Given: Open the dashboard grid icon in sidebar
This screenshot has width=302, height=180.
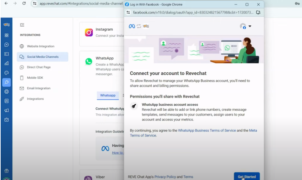Looking at the screenshot, I should 7,35.
